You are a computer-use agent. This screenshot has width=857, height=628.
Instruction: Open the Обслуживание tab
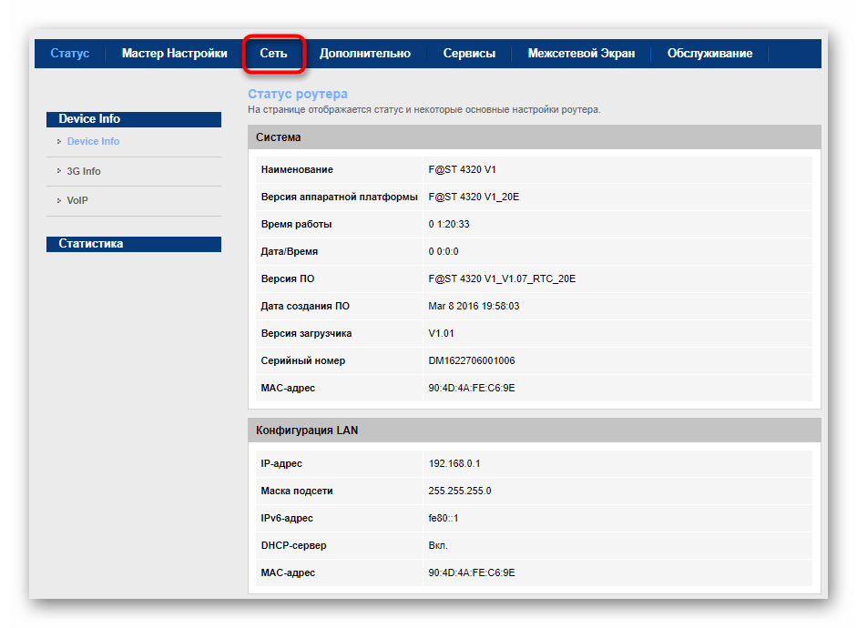[x=709, y=54]
